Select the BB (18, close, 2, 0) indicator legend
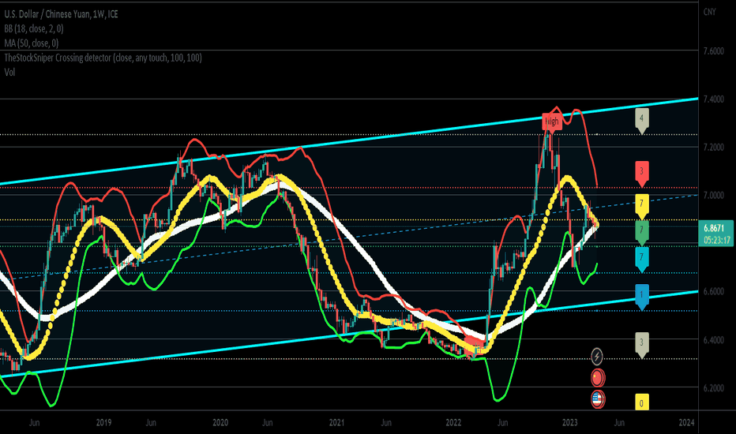736x434 pixels. (x=34, y=28)
